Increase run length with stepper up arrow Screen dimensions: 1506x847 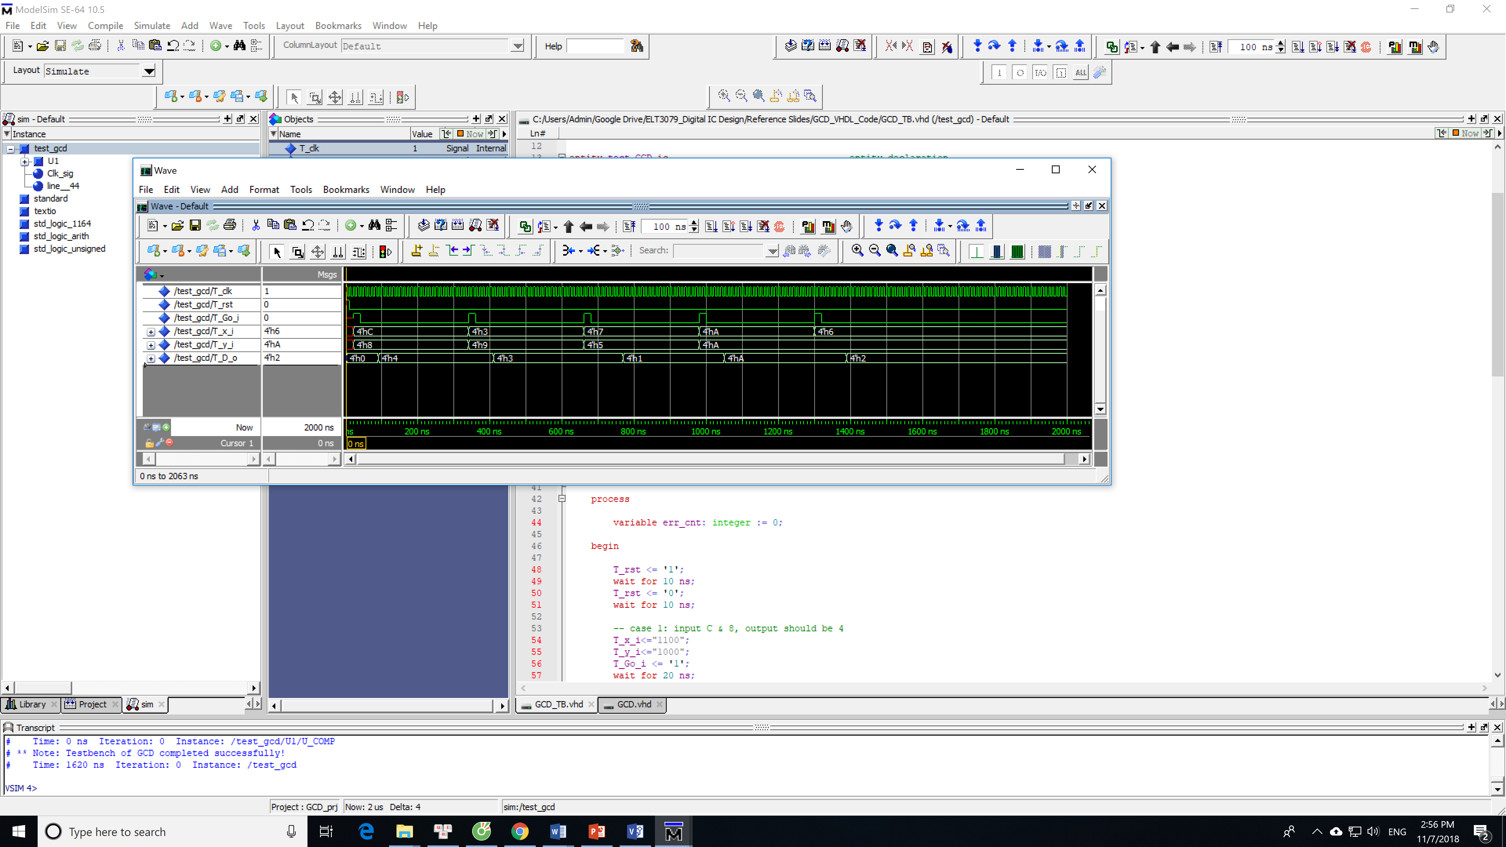pos(694,222)
